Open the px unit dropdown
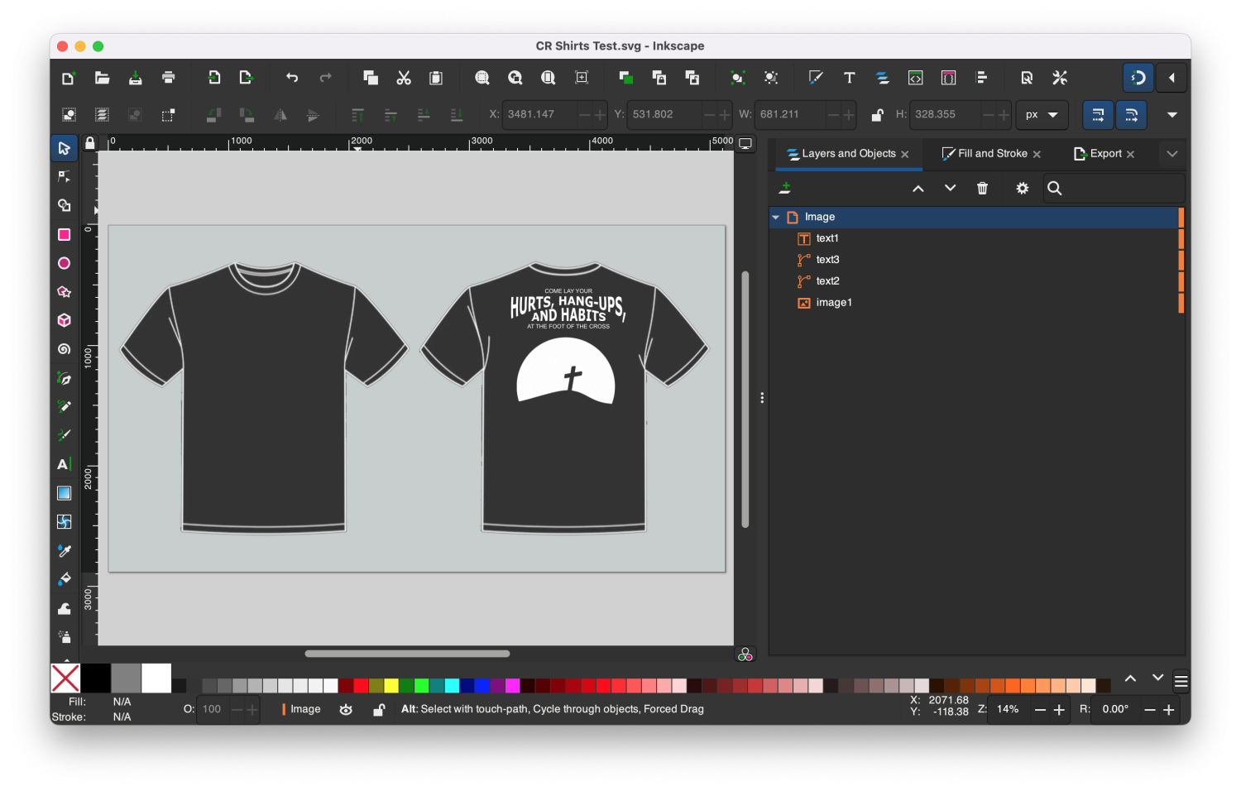Image resolution: width=1241 pixels, height=791 pixels. click(1042, 115)
